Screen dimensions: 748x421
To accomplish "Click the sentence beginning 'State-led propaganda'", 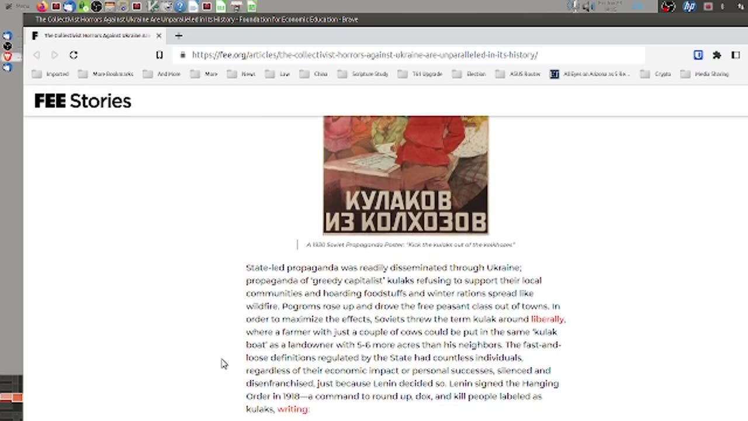I will [383, 268].
